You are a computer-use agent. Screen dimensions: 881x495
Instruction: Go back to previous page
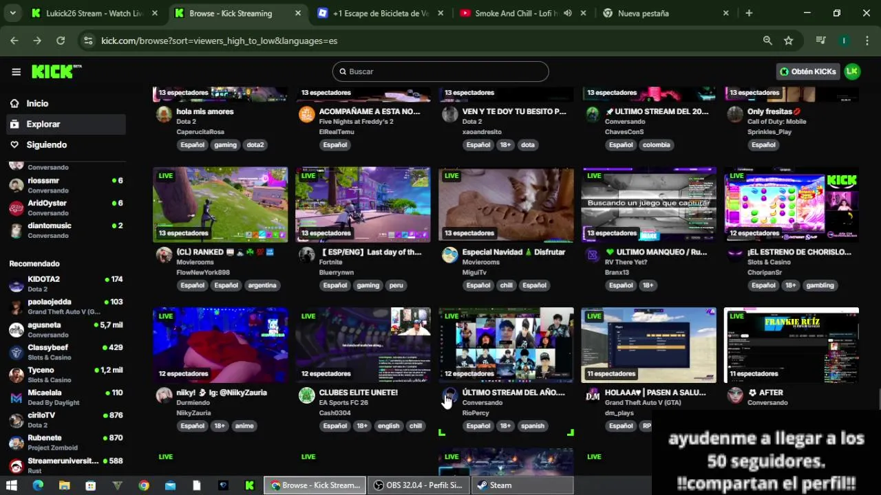click(14, 41)
